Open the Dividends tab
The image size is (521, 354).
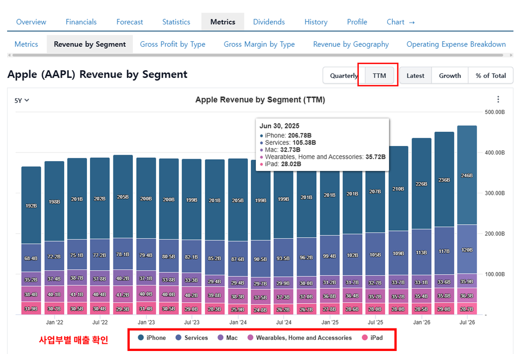point(269,22)
